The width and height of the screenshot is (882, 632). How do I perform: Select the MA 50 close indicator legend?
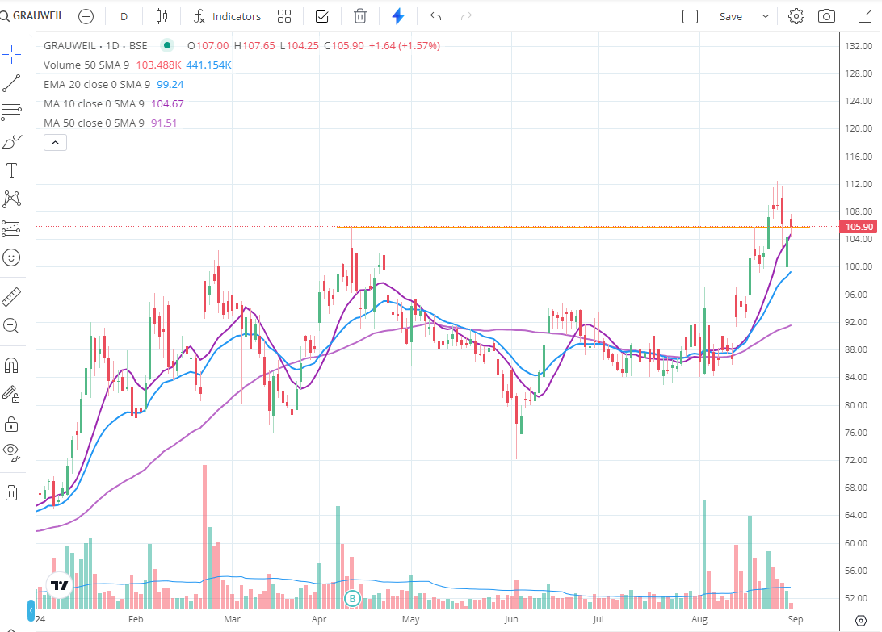pos(94,123)
